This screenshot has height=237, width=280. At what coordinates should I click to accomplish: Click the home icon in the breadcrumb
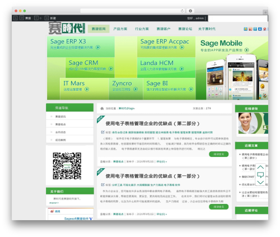pyautogui.click(x=102, y=108)
